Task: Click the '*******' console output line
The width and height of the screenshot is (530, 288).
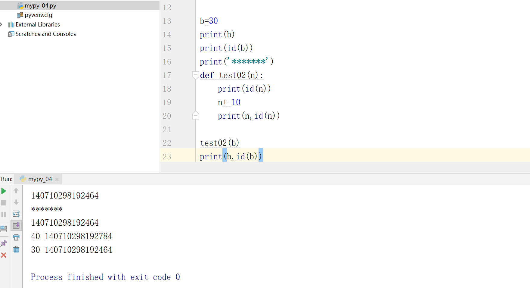Action: (47, 209)
